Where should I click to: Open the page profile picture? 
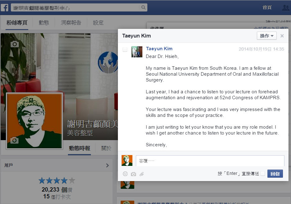click(34, 121)
